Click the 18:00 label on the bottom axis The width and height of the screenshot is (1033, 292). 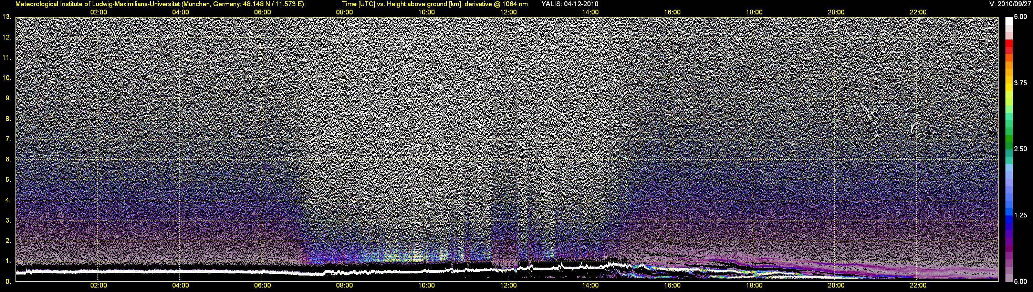point(754,285)
